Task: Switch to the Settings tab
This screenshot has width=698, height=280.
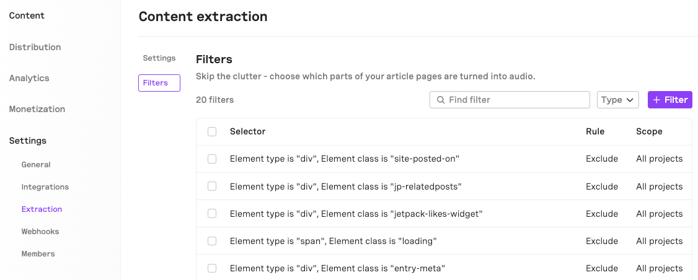Action: [x=159, y=58]
